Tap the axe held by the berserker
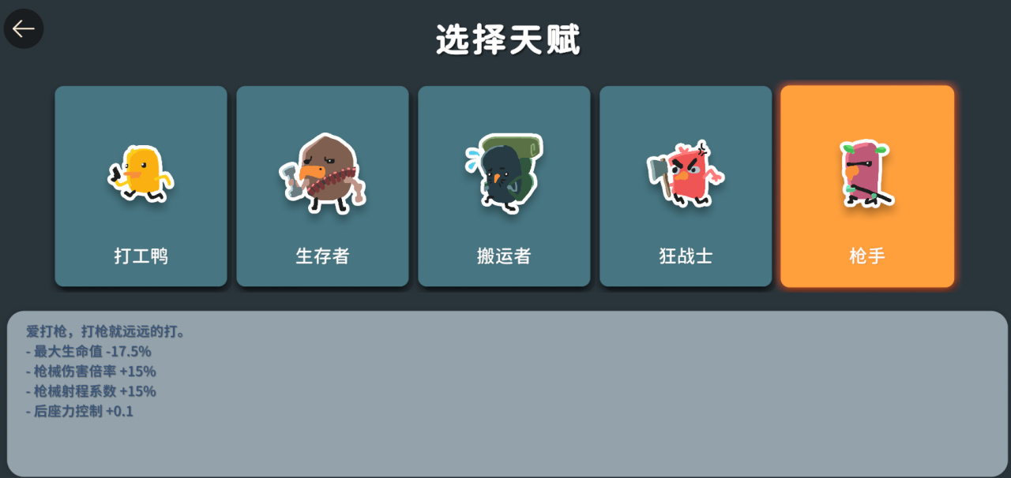The height and width of the screenshot is (478, 1011). click(660, 177)
